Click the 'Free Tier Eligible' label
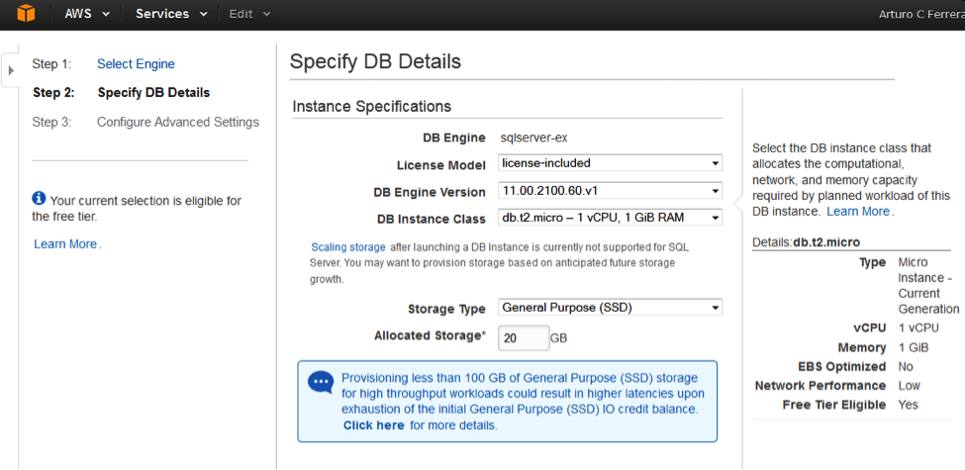 coord(834,405)
